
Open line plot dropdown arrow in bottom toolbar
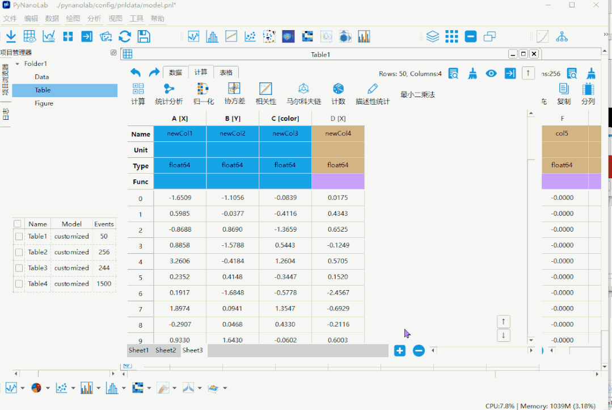click(22, 388)
